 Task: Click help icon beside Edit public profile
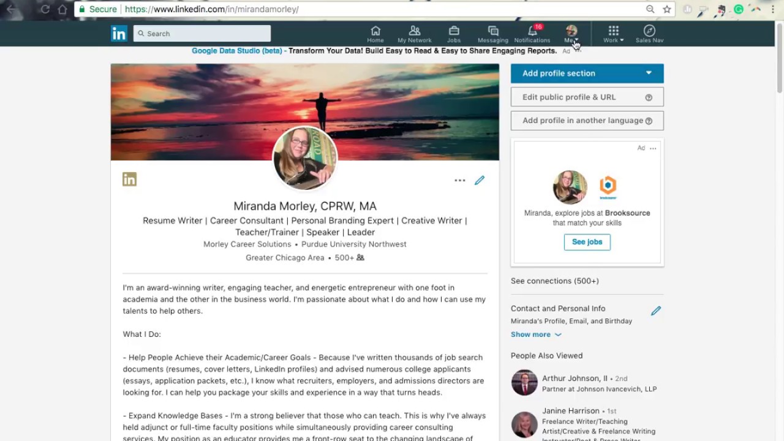[x=649, y=97]
